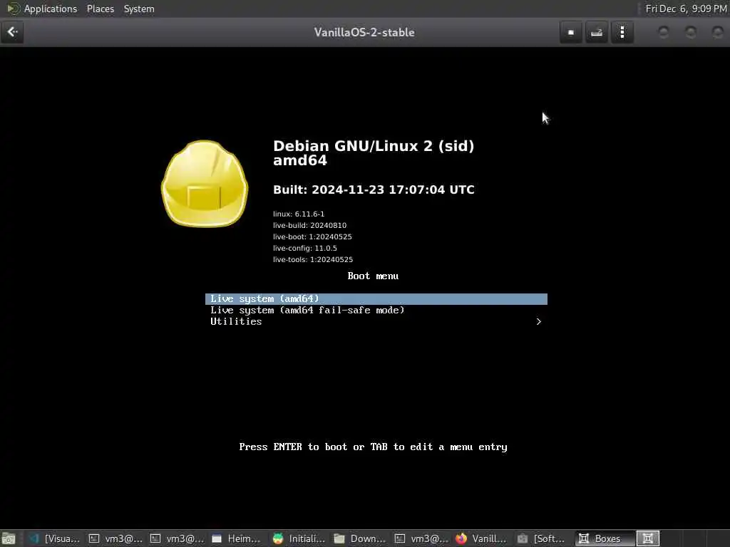Open the System menu
Image resolution: width=730 pixels, height=547 pixels.
(139, 9)
